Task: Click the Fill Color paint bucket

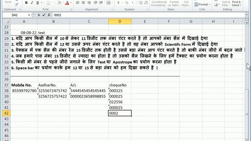Action: click(x=59, y=3)
